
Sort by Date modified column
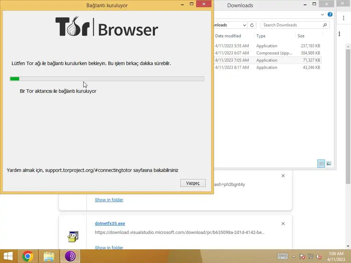pyautogui.click(x=228, y=36)
